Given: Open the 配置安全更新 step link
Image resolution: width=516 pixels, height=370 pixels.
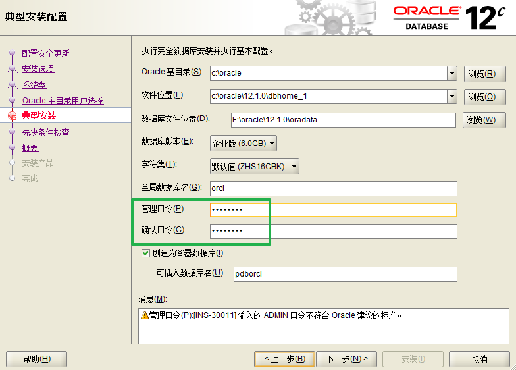Looking at the screenshot, I should [x=46, y=53].
